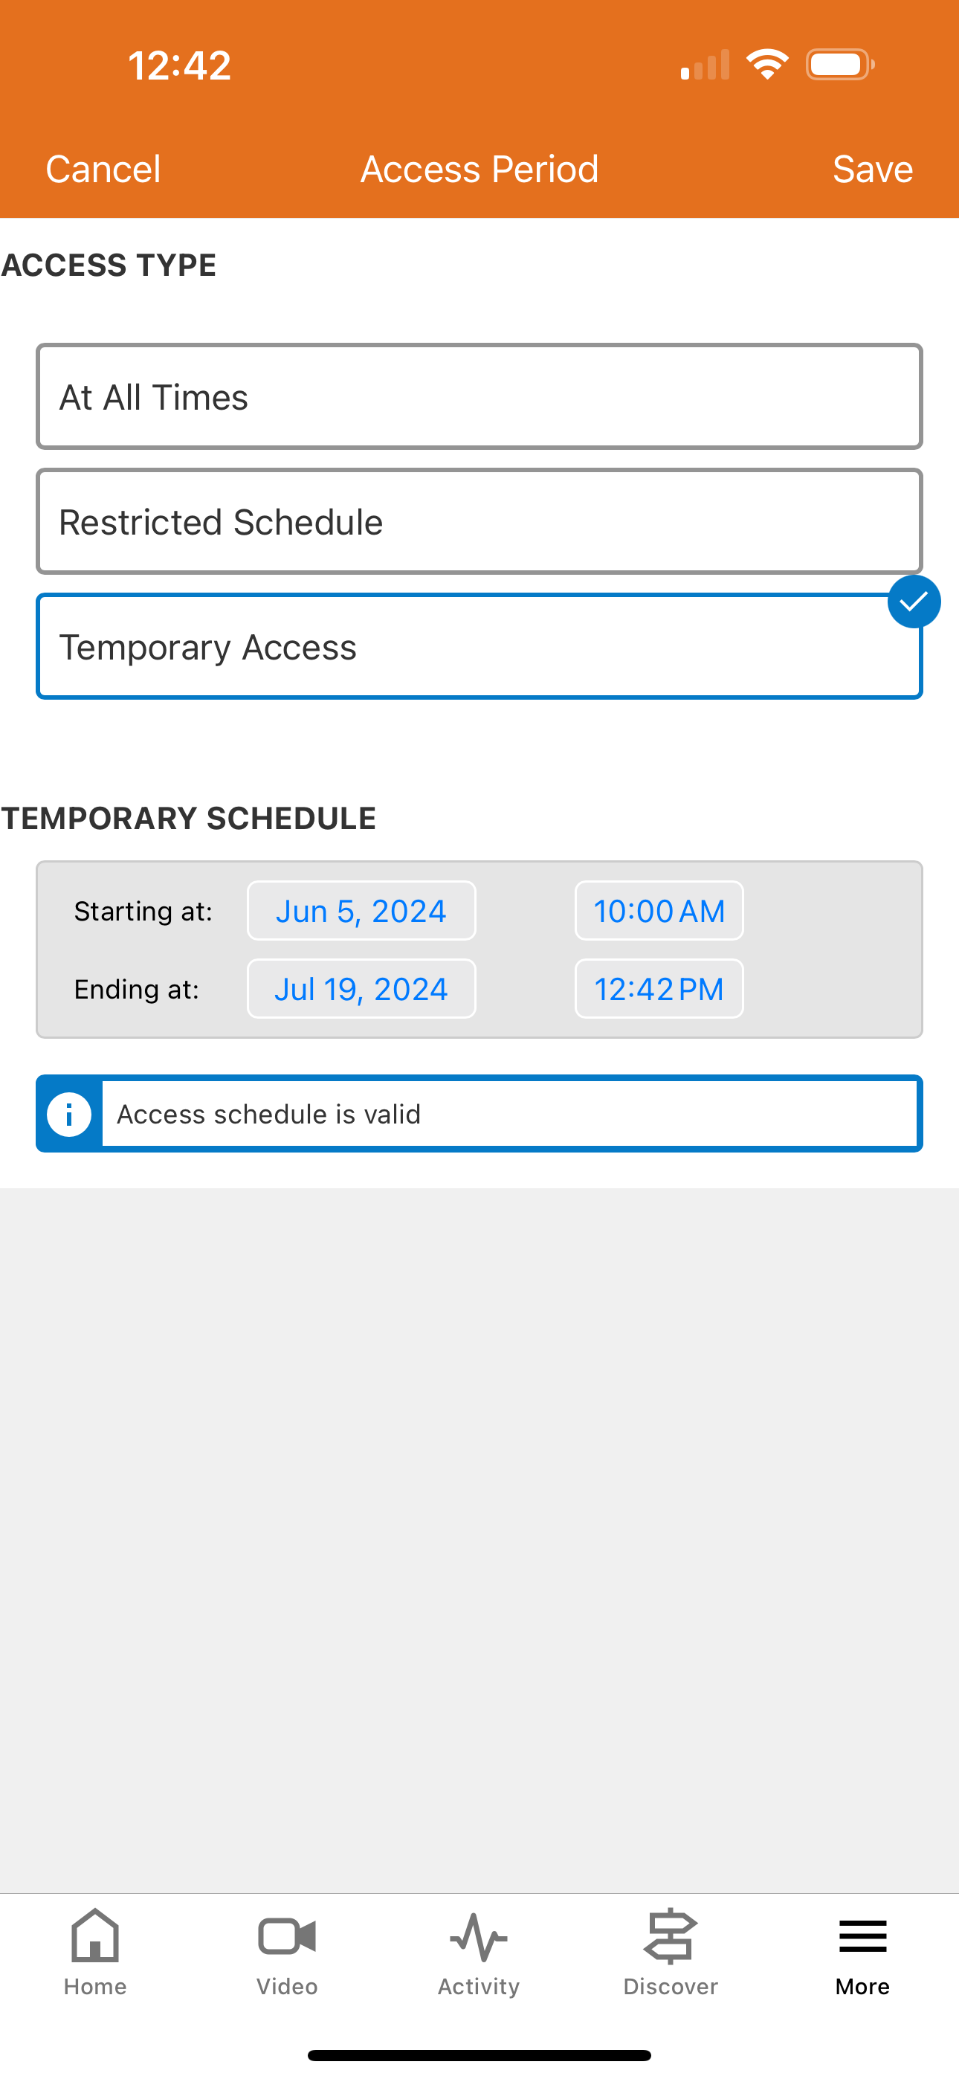Viewport: 959px width, 2079px height.
Task: Select the At All Times option
Action: [479, 397]
